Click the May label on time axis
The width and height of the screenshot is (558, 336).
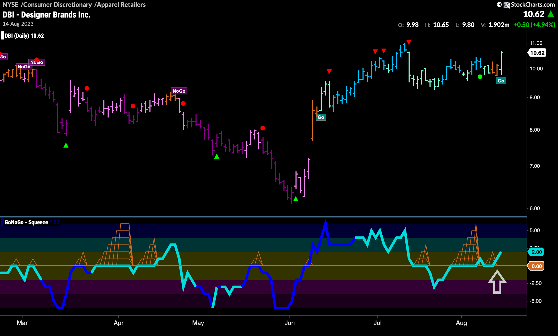(x=198, y=323)
